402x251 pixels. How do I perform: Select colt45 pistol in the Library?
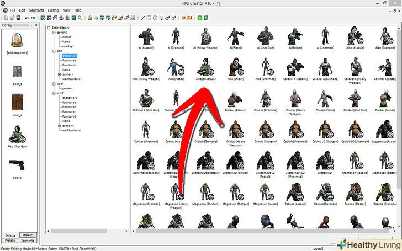pyautogui.click(x=17, y=169)
